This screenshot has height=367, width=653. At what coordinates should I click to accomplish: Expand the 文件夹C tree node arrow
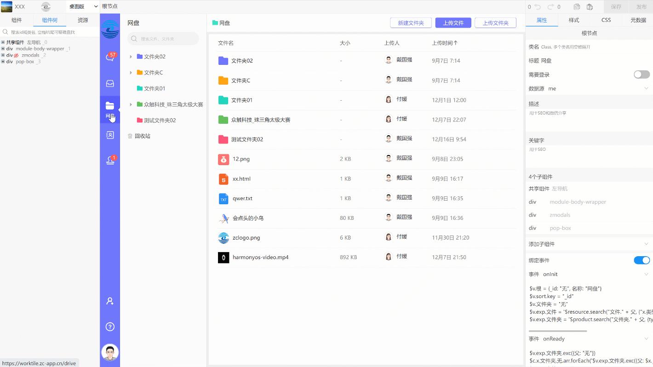131,73
